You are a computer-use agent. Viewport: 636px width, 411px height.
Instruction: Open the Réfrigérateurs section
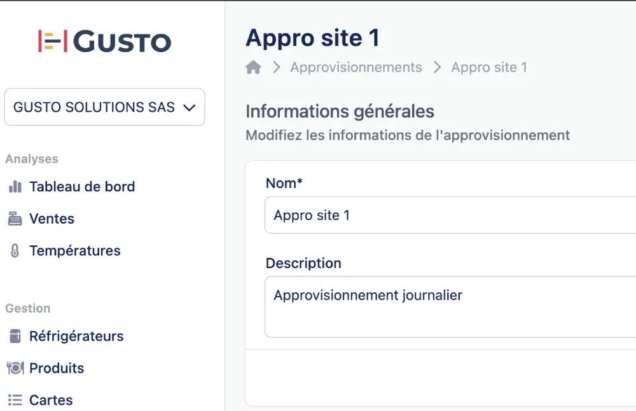pos(76,336)
